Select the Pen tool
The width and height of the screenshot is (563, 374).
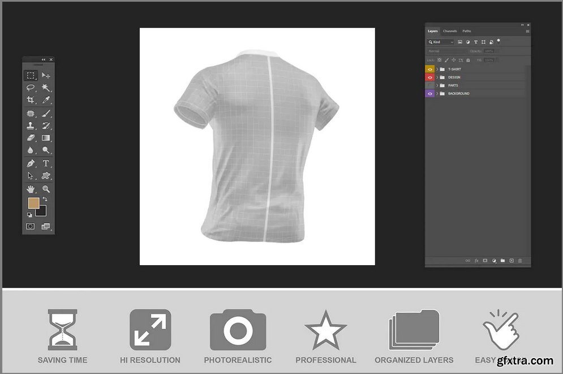pyautogui.click(x=31, y=163)
